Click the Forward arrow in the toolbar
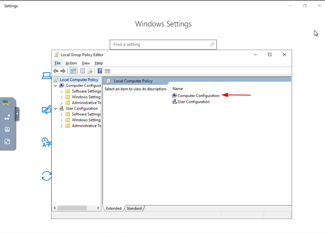 click(x=63, y=71)
